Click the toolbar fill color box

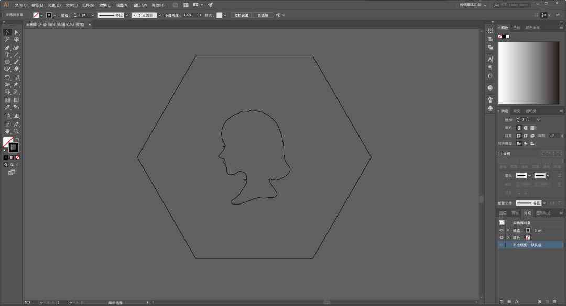pyautogui.click(x=8, y=142)
